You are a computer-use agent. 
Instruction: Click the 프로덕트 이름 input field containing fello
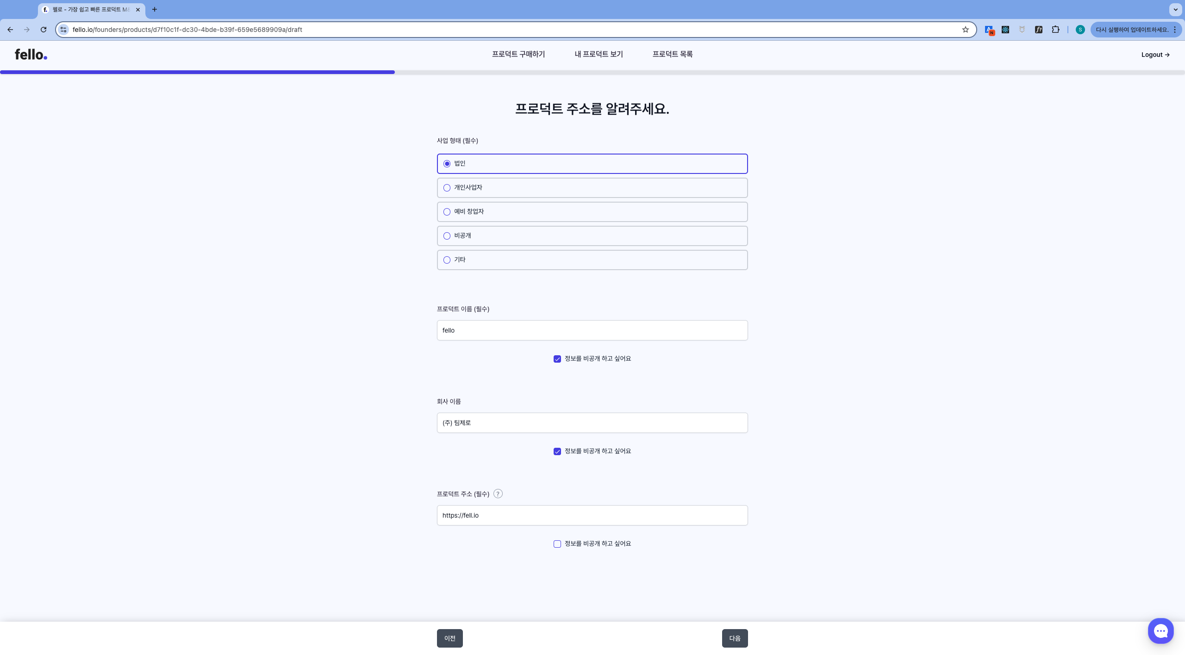pyautogui.click(x=592, y=330)
